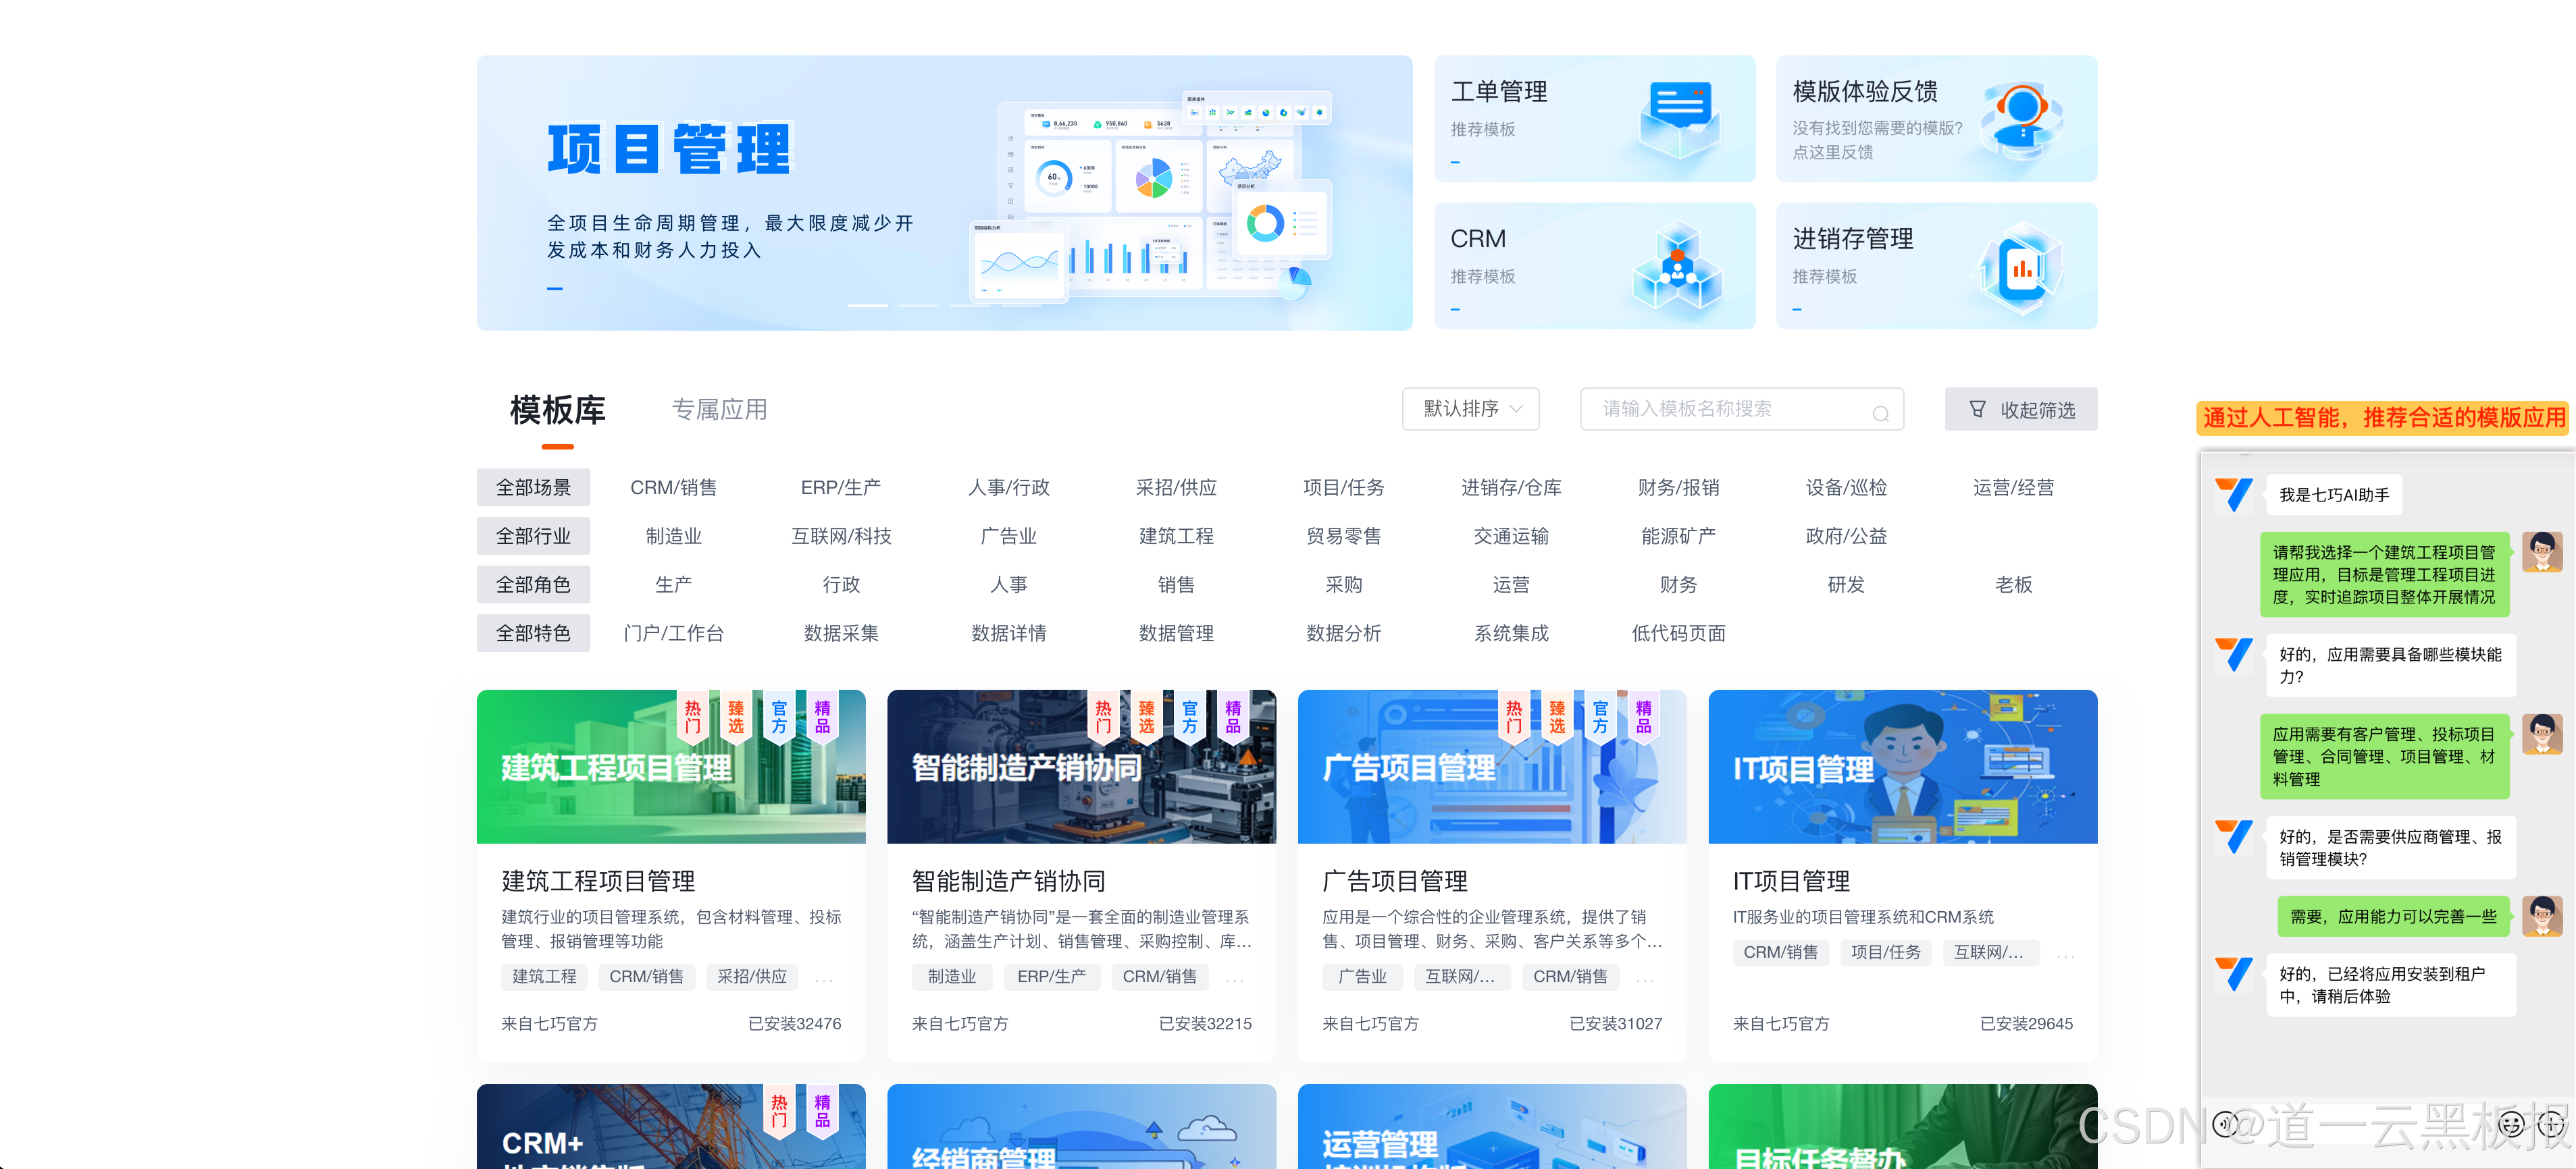Select the 数据分析 feature filter
This screenshot has height=1169, width=2576.
coord(1343,634)
